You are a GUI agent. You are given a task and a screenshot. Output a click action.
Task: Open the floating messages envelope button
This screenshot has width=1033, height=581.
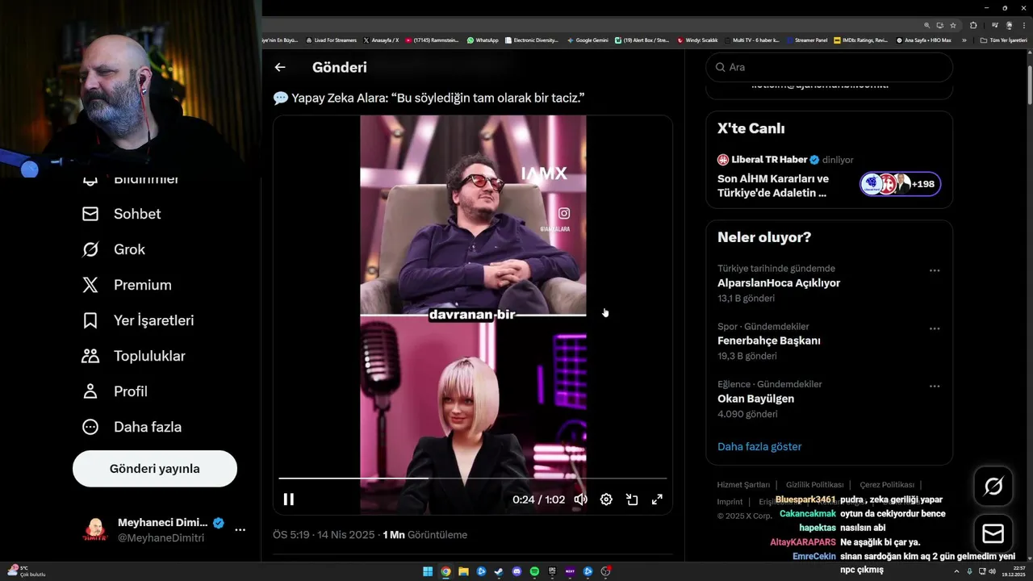[993, 534]
